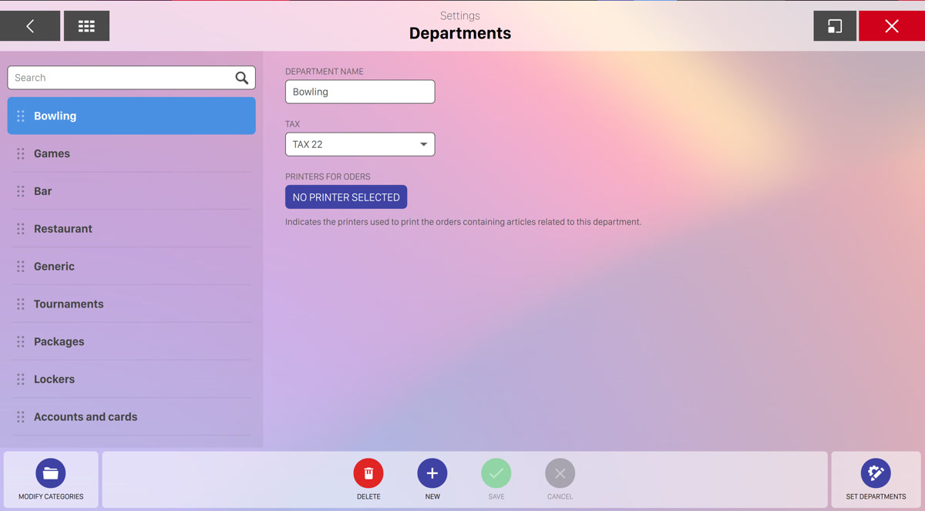Click the back arrow icon

click(x=30, y=26)
